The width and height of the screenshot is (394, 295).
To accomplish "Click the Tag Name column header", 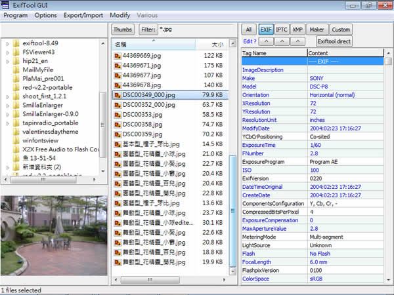I will 274,53.
